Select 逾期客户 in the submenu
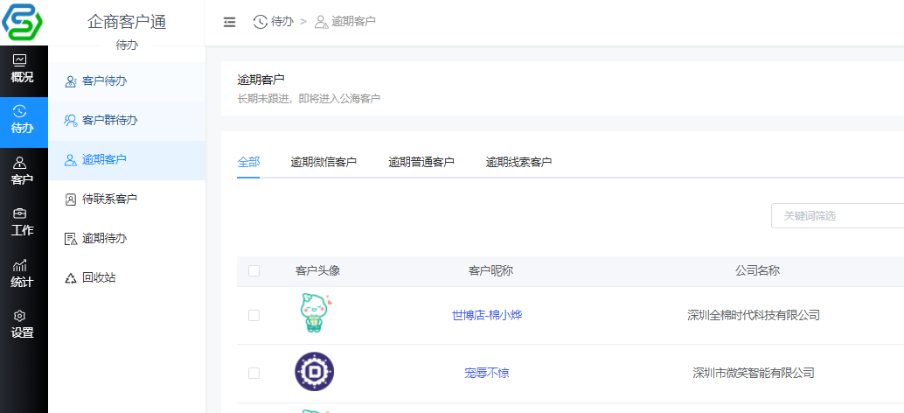904x413 pixels. pyautogui.click(x=128, y=160)
